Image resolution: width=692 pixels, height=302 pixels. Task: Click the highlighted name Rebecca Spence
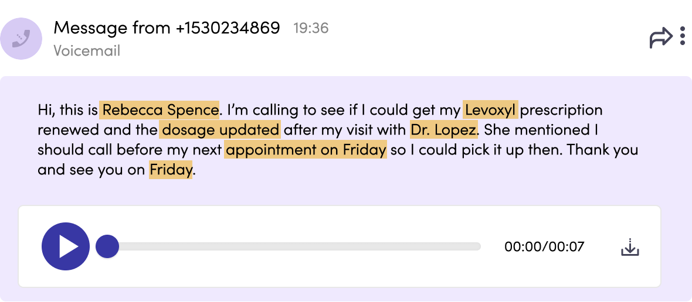160,109
